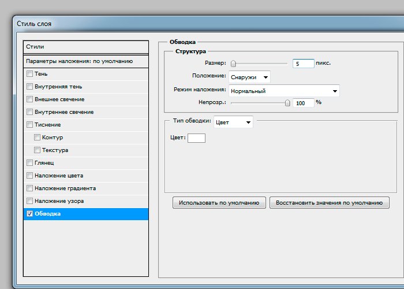This screenshot has width=404, height=289.
Task: Turn on Тиснение checkbox
Action: point(30,125)
